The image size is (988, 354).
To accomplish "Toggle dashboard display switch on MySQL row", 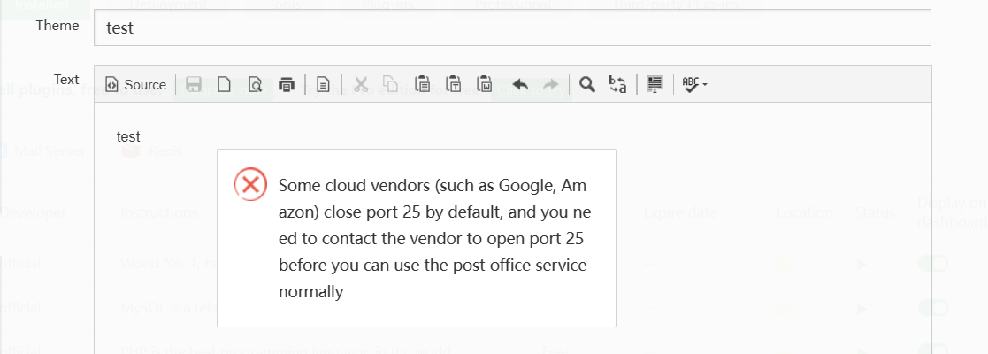I will click(932, 308).
